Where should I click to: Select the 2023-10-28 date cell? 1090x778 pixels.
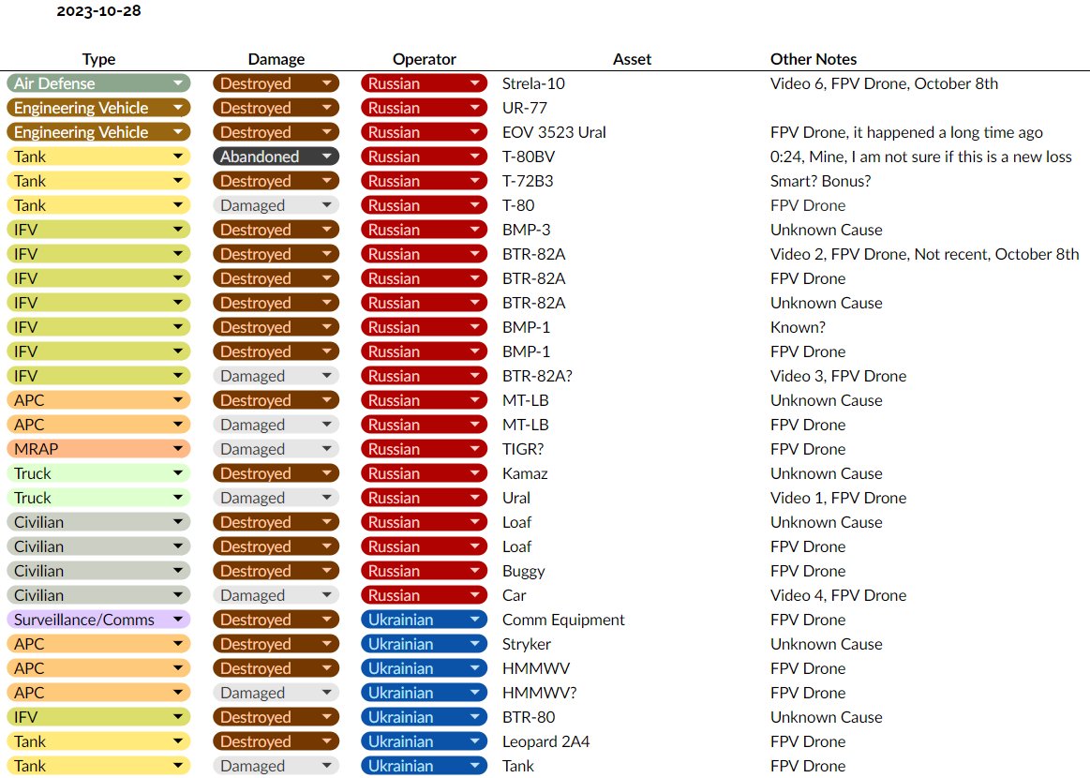(98, 10)
